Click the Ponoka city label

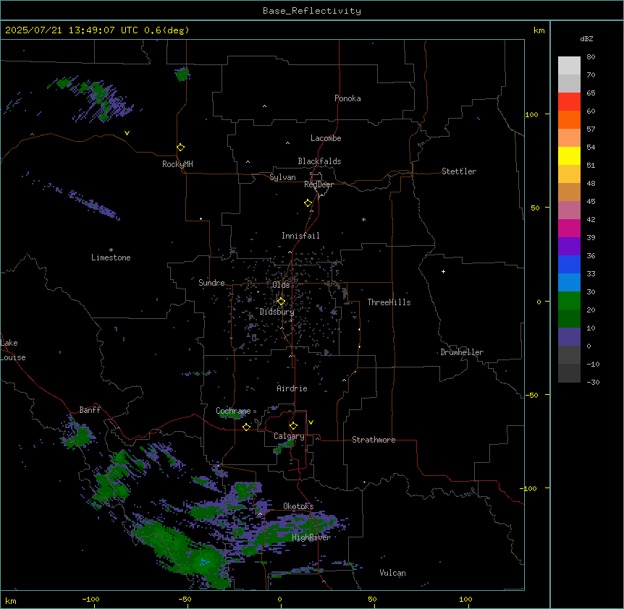pyautogui.click(x=347, y=98)
